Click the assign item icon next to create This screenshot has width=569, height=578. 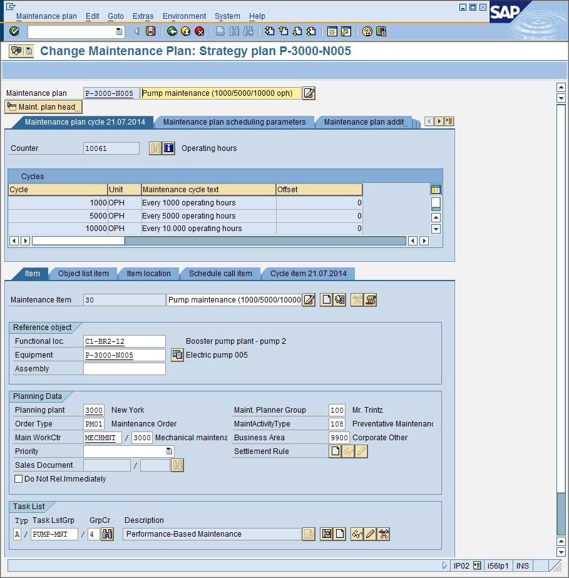339,300
